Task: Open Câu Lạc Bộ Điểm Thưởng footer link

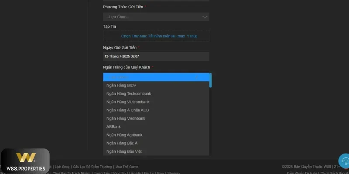Action: tap(92, 167)
